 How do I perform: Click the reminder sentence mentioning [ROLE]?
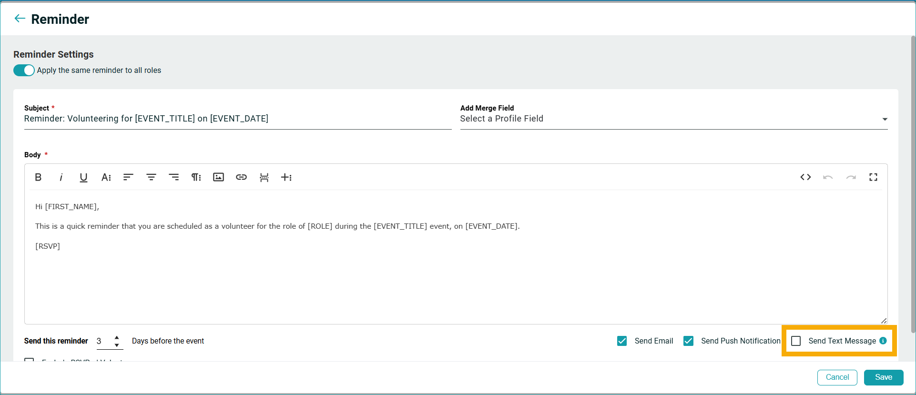point(277,226)
